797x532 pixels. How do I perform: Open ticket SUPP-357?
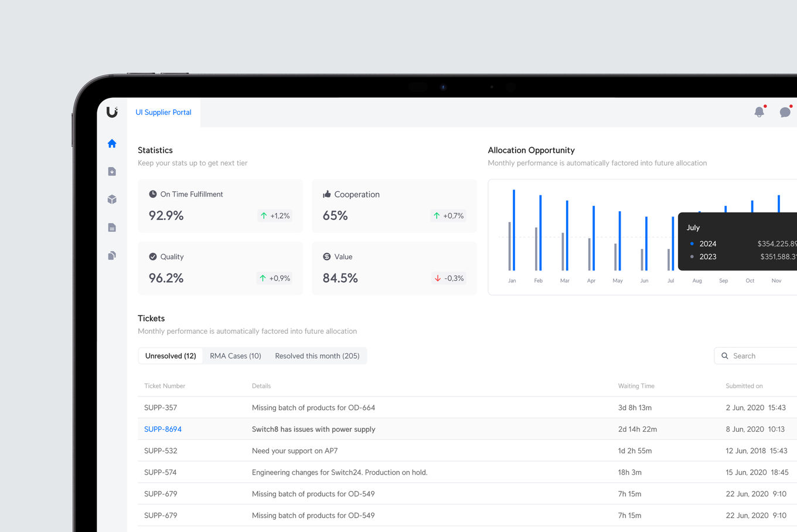[161, 408]
